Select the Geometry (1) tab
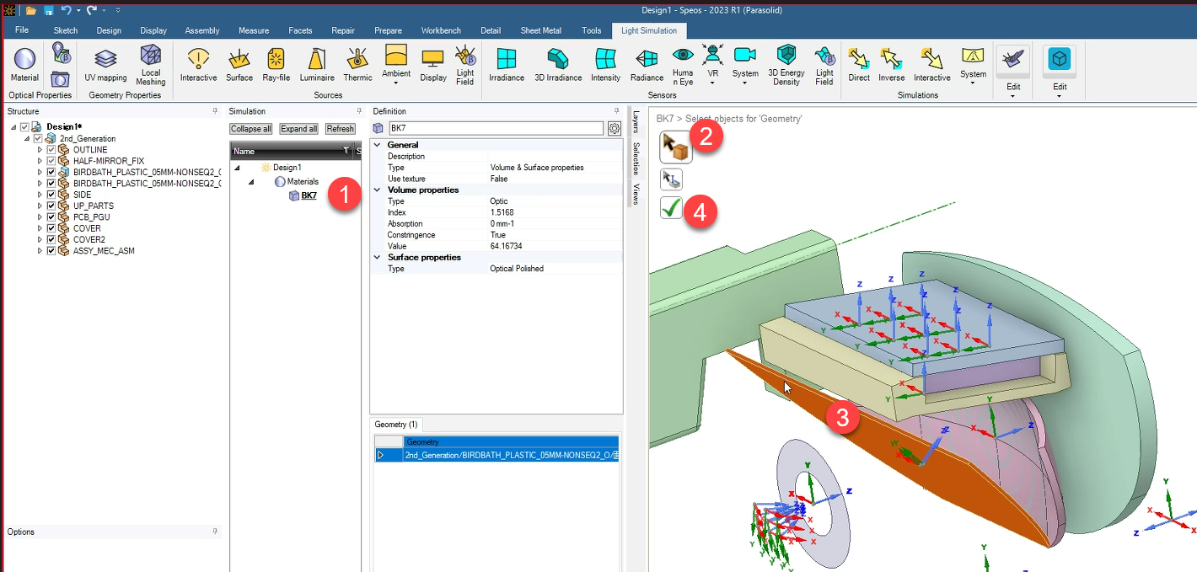1197x572 pixels. [x=397, y=424]
